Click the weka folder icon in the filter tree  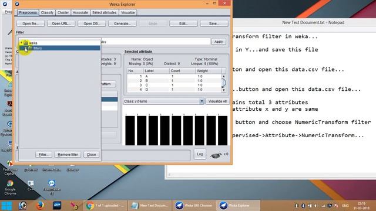tap(26, 43)
